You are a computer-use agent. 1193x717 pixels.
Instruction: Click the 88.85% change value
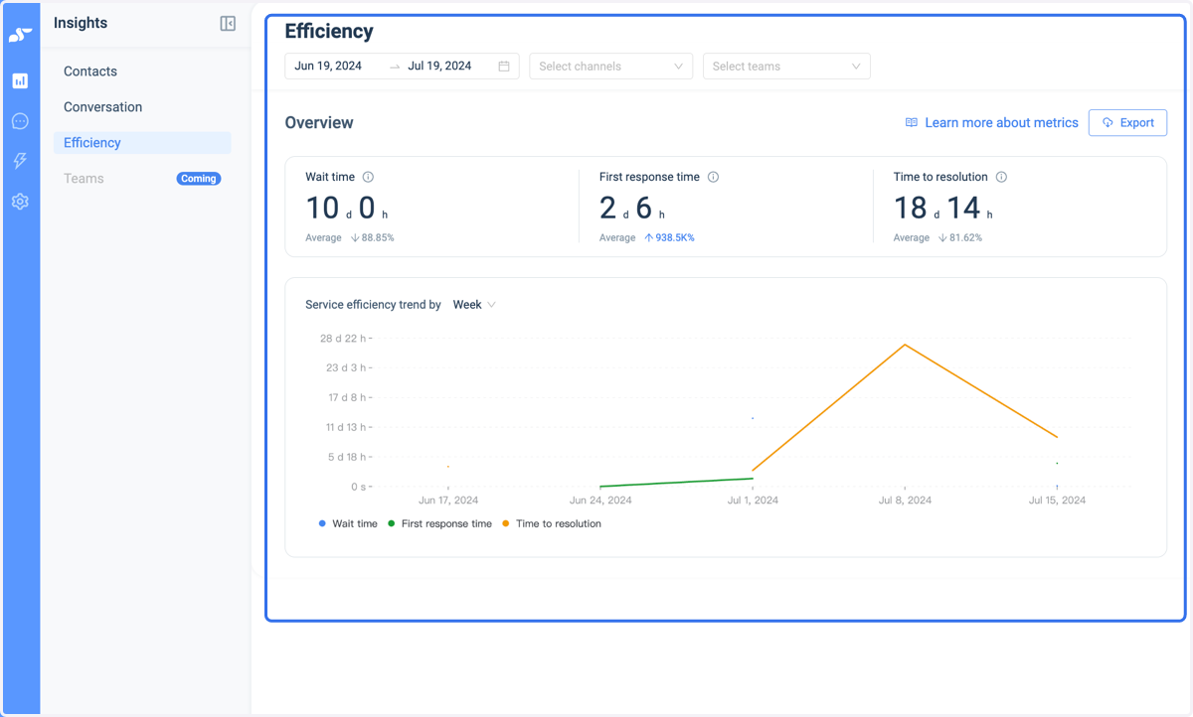tap(378, 238)
